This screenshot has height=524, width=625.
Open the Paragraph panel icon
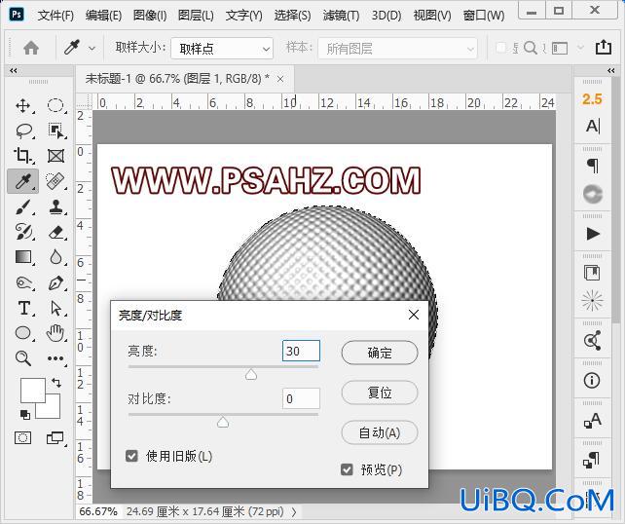(593, 166)
